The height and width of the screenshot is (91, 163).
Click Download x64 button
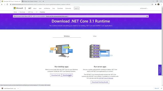click(56, 75)
